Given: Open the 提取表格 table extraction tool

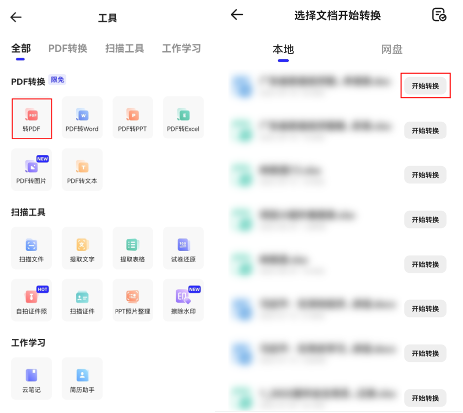Looking at the screenshot, I should [132, 248].
